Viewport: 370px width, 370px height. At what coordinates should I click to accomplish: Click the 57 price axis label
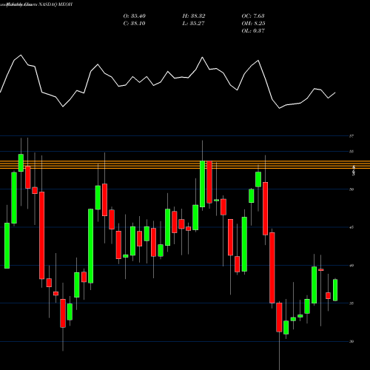(351, 136)
